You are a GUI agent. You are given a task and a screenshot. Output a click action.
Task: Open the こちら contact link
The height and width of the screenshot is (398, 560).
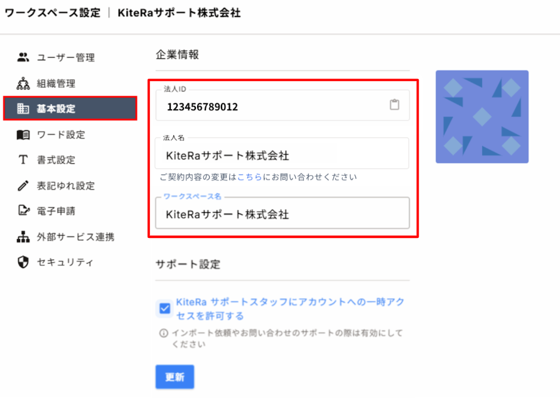pyautogui.click(x=249, y=177)
